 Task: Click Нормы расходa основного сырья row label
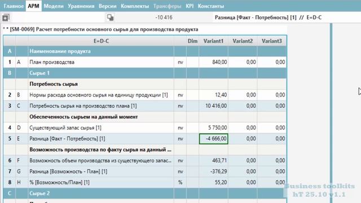click(99, 95)
